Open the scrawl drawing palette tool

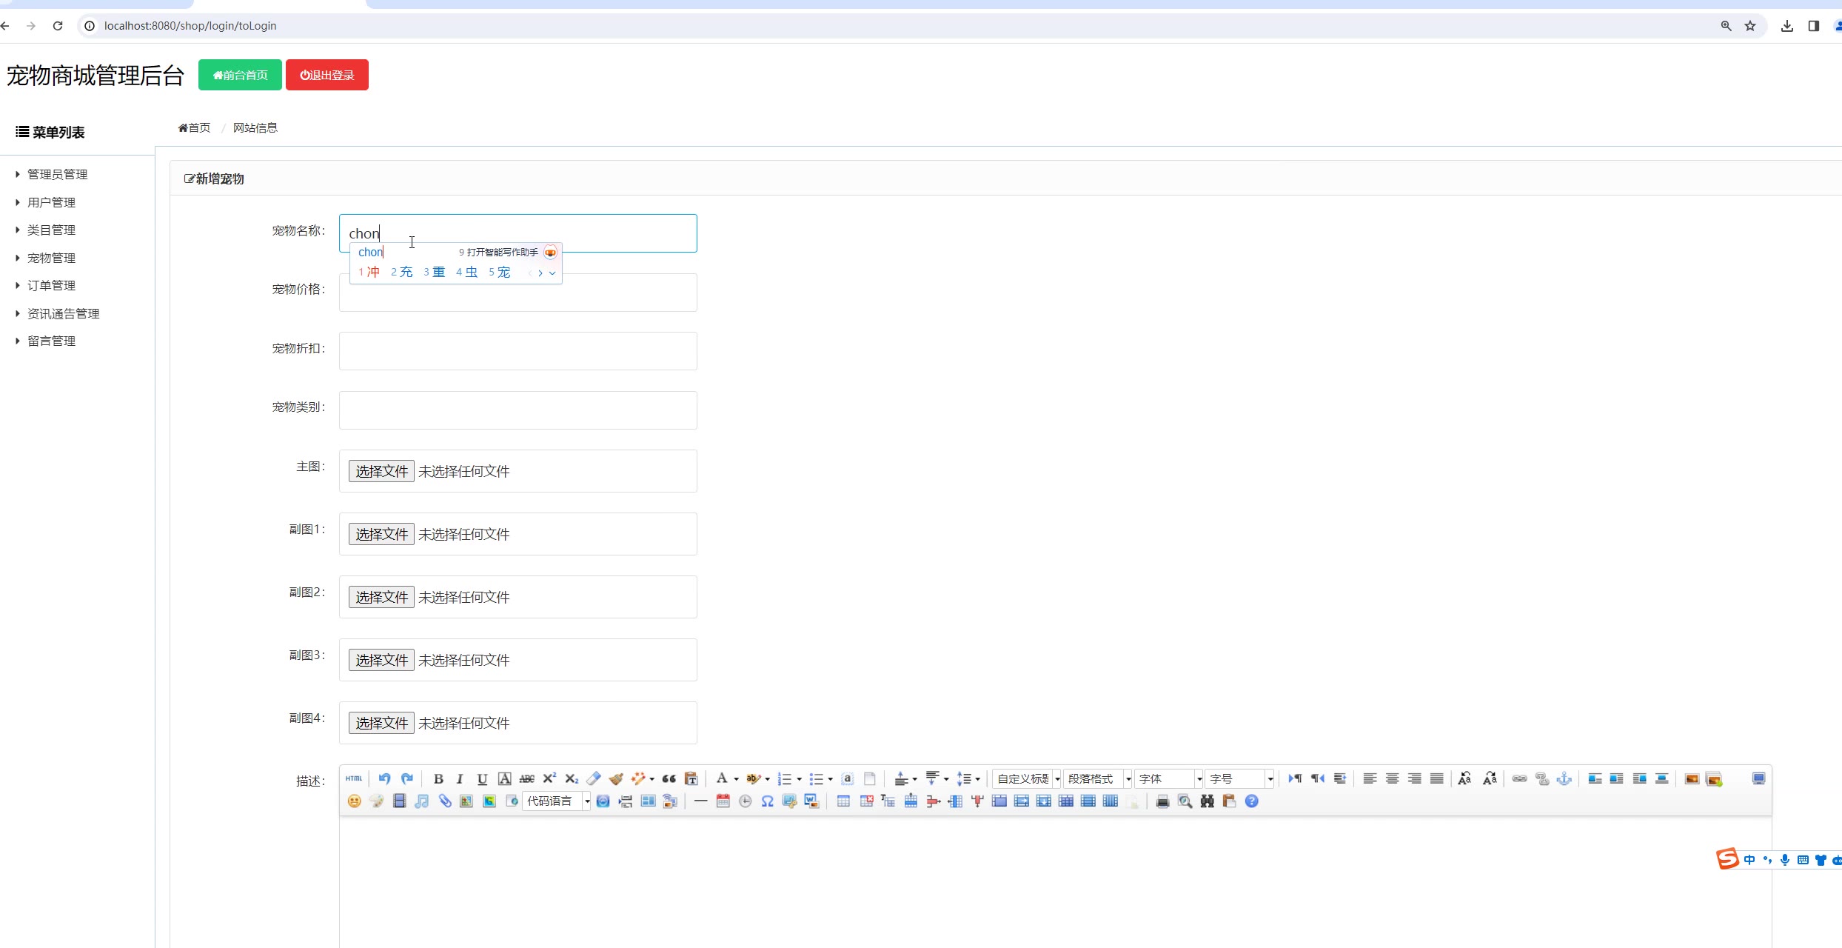click(x=377, y=801)
